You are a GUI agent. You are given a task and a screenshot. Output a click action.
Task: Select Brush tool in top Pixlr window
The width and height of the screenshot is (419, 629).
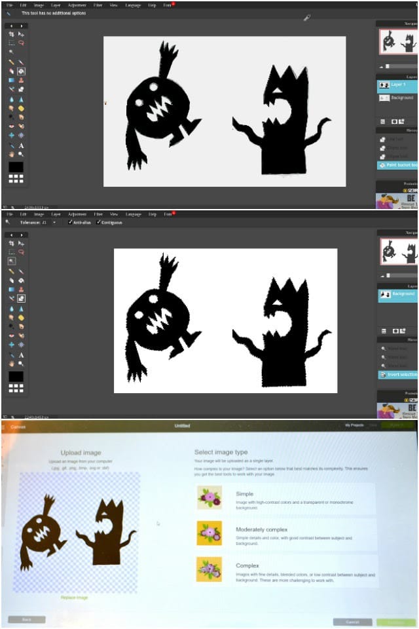[x=21, y=62]
